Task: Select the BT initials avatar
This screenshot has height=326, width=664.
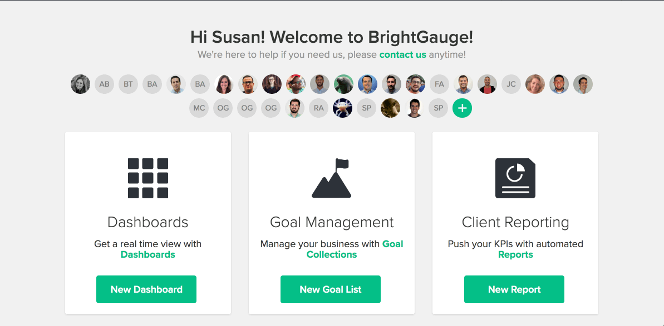Action: pyautogui.click(x=129, y=84)
